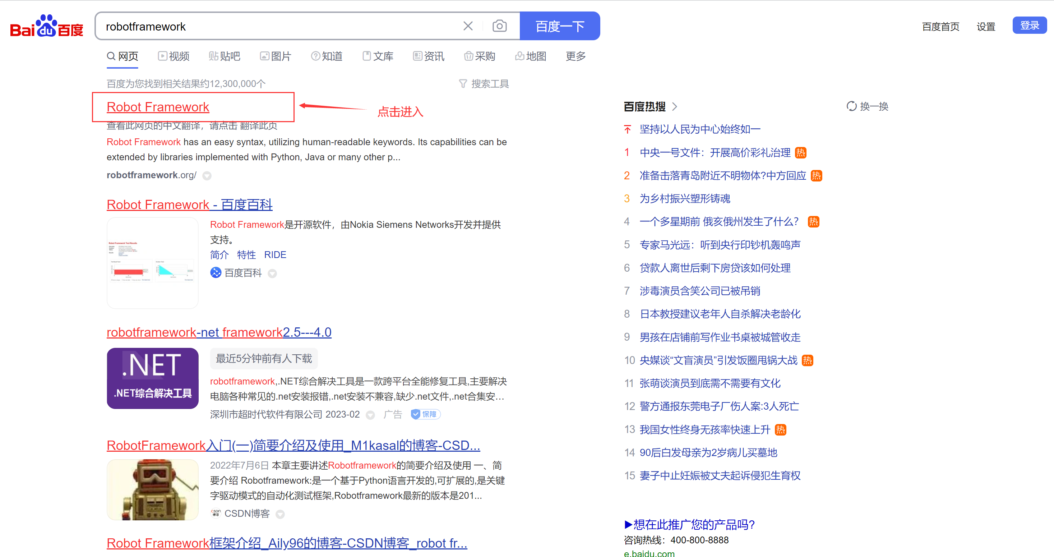This screenshot has height=557, width=1054.
Task: Click the refresh 换一换 icon
Action: coord(851,106)
